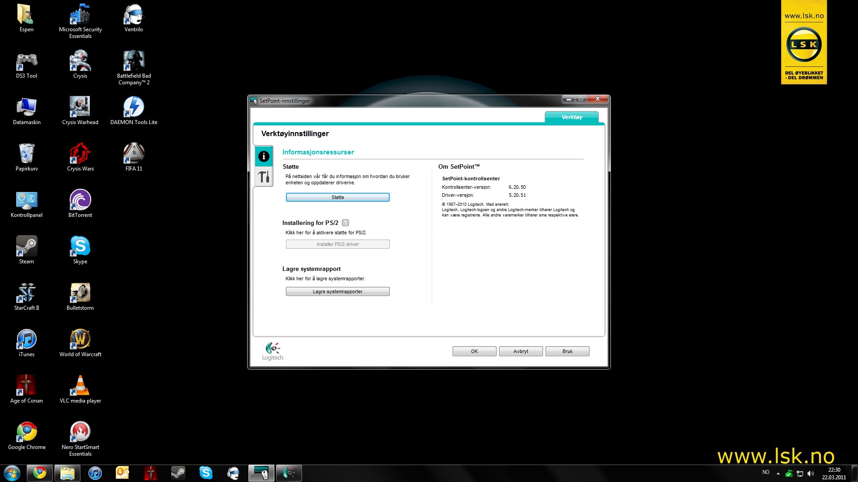858x482 pixels.
Task: Apply changes with Bruk button
Action: (x=567, y=351)
